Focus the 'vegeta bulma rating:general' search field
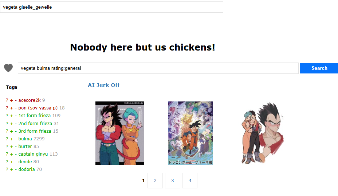This screenshot has width=338, height=196. pos(158,68)
